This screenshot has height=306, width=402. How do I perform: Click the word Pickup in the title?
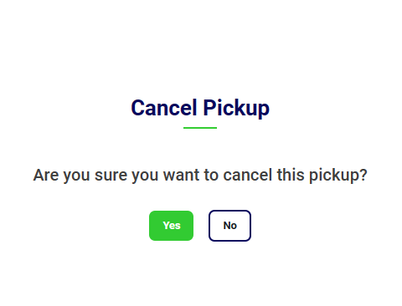(x=236, y=109)
